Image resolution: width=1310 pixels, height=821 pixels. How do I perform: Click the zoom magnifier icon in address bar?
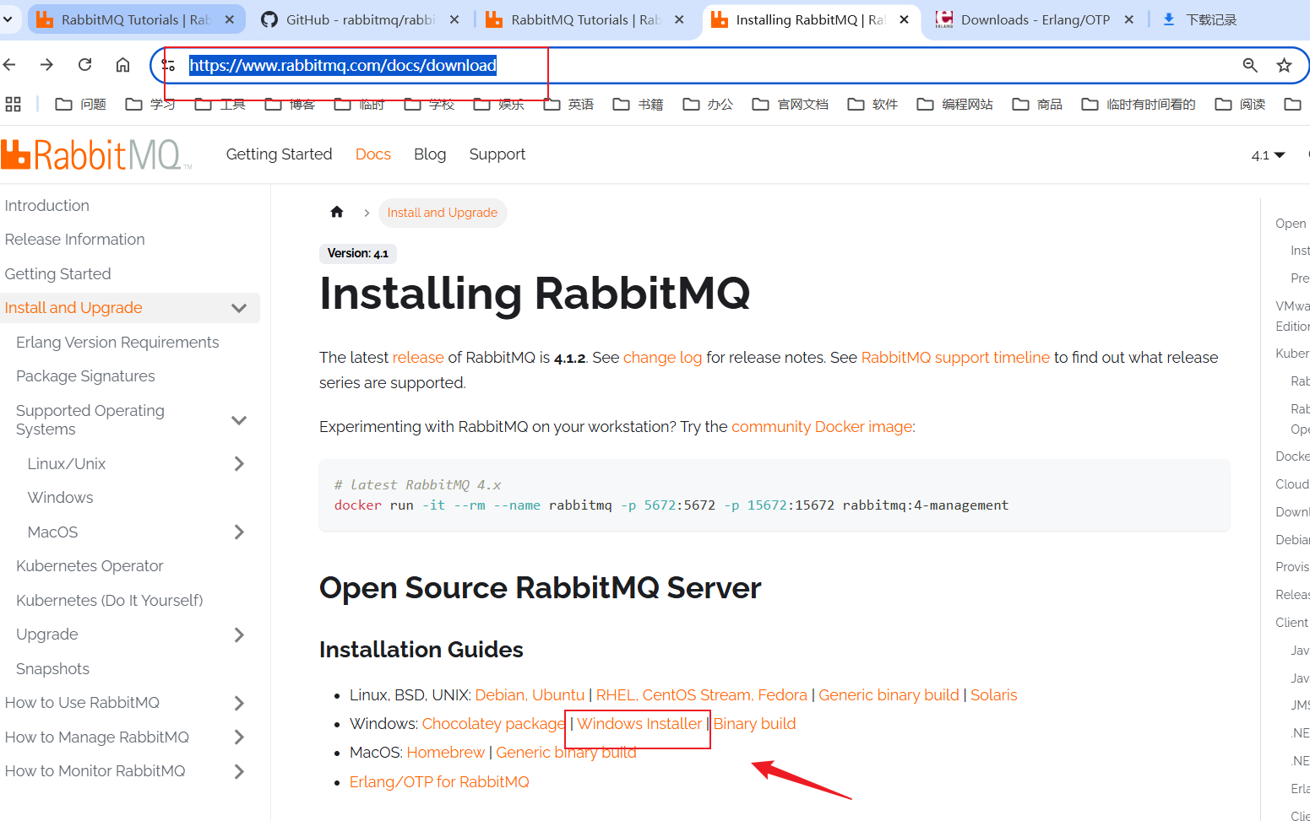(1250, 65)
